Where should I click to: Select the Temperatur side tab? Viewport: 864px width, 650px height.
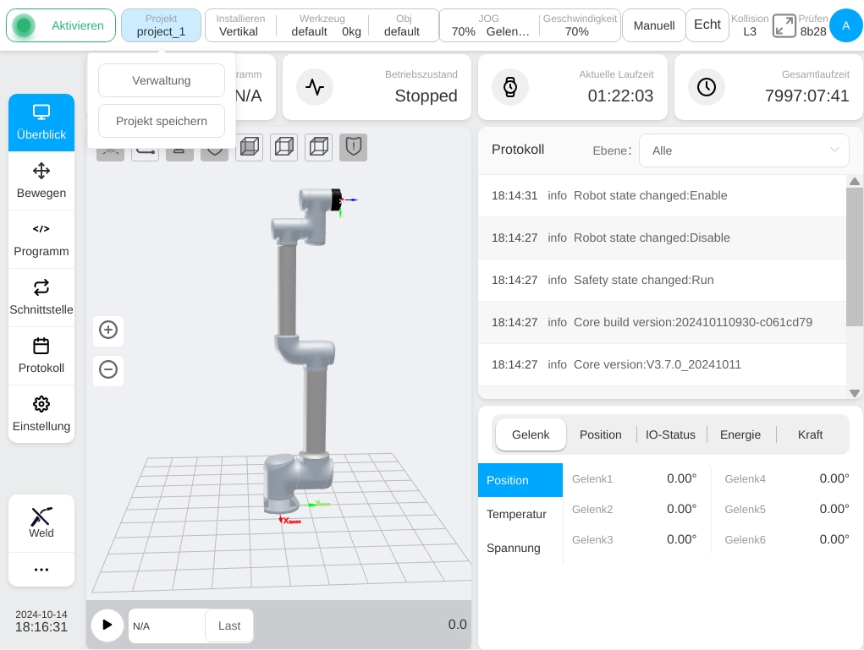pyautogui.click(x=520, y=514)
